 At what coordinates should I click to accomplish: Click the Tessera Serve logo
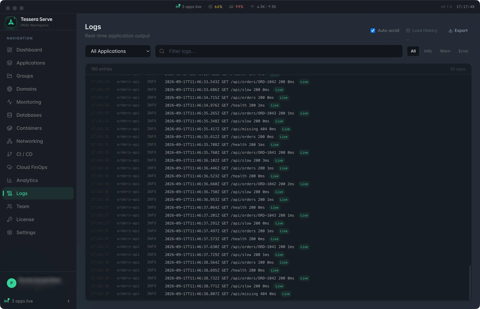tap(11, 22)
